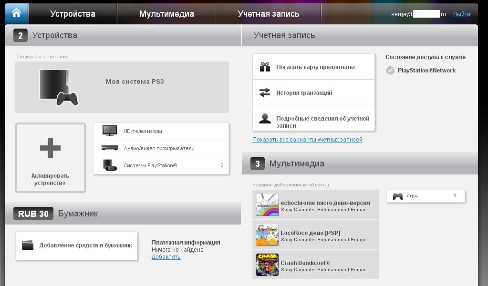The height and width of the screenshot is (286, 488).
Task: Click Показать все варианты учетных записей link
Action: pyautogui.click(x=307, y=140)
